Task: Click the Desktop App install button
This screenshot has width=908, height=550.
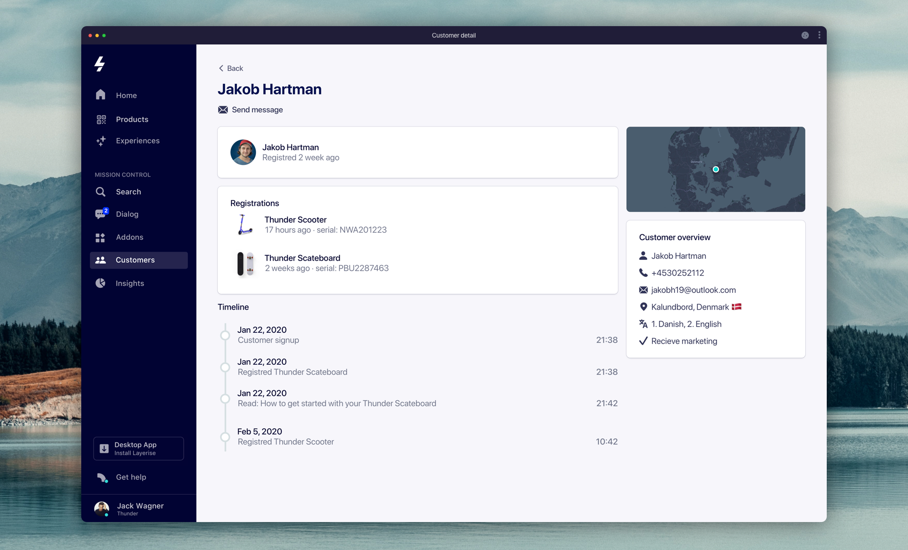Action: pyautogui.click(x=139, y=448)
